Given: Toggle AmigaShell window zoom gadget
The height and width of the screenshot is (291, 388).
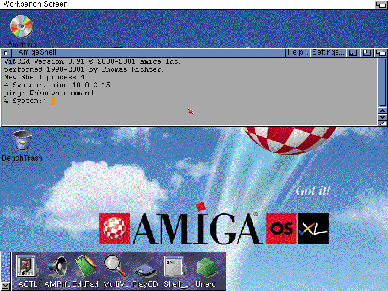Looking at the screenshot, I should click(367, 53).
